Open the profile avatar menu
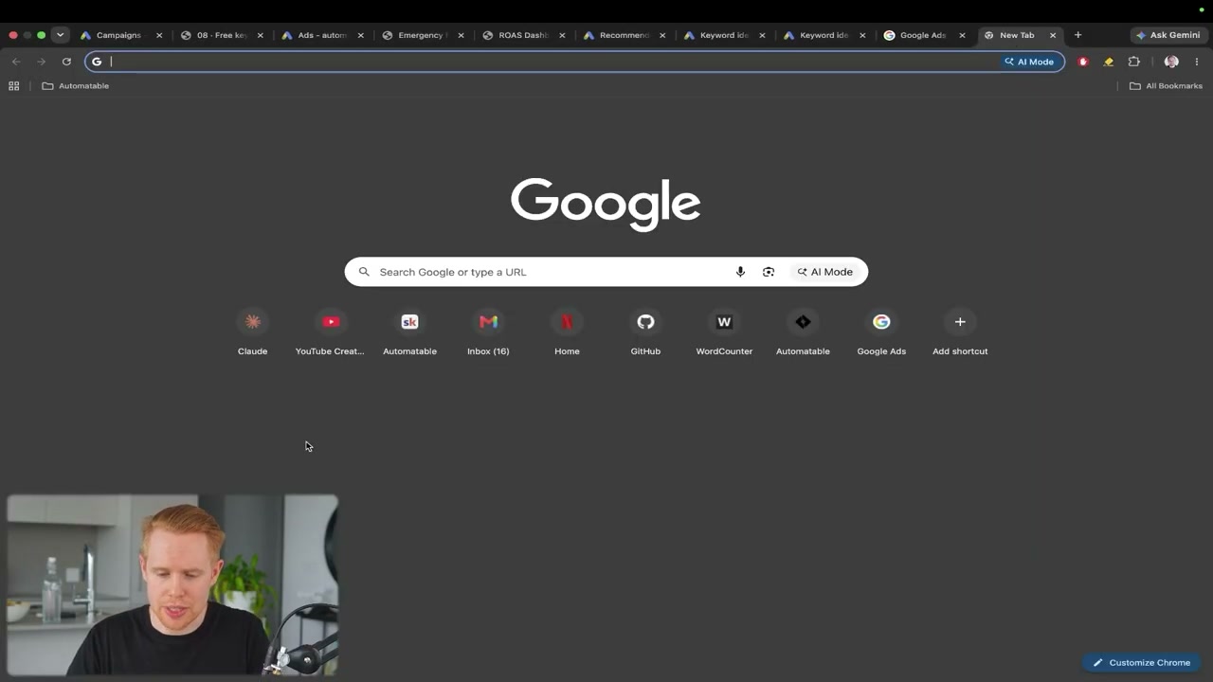Image resolution: width=1213 pixels, height=682 pixels. 1171,62
